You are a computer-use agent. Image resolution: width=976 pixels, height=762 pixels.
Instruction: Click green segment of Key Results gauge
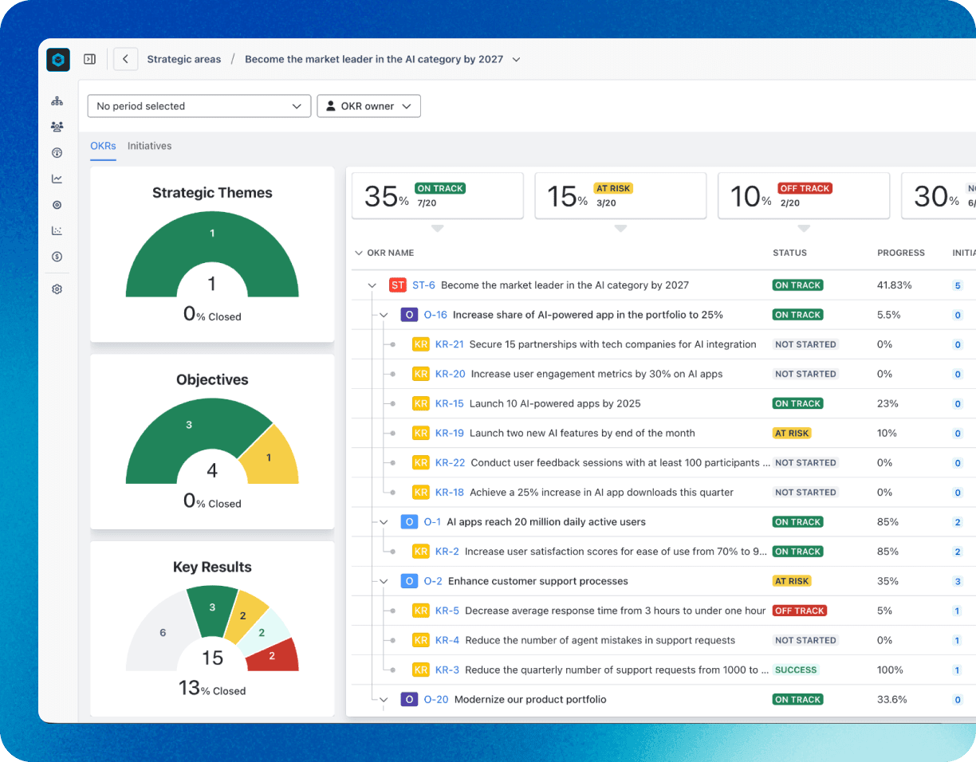[212, 611]
